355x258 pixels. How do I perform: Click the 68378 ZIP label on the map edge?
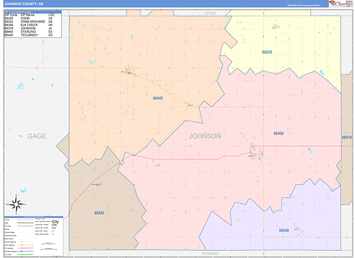point(347,137)
